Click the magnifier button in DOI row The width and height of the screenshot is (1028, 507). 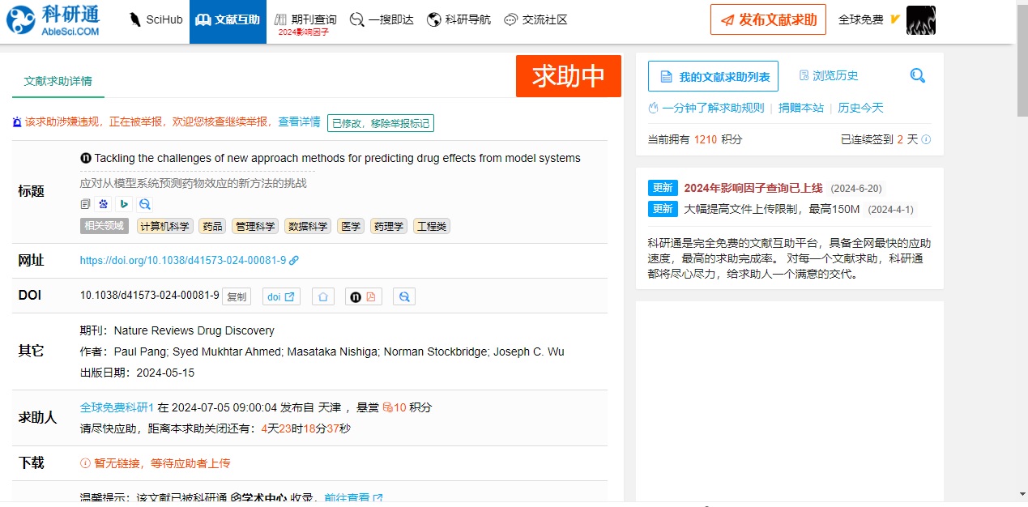tap(404, 296)
